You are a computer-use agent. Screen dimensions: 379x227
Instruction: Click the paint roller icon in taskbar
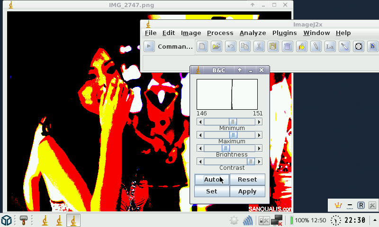tap(23, 220)
